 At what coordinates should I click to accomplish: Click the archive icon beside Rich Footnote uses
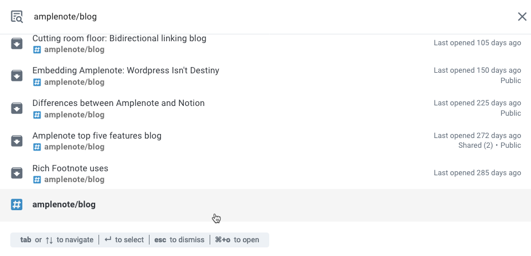click(17, 174)
